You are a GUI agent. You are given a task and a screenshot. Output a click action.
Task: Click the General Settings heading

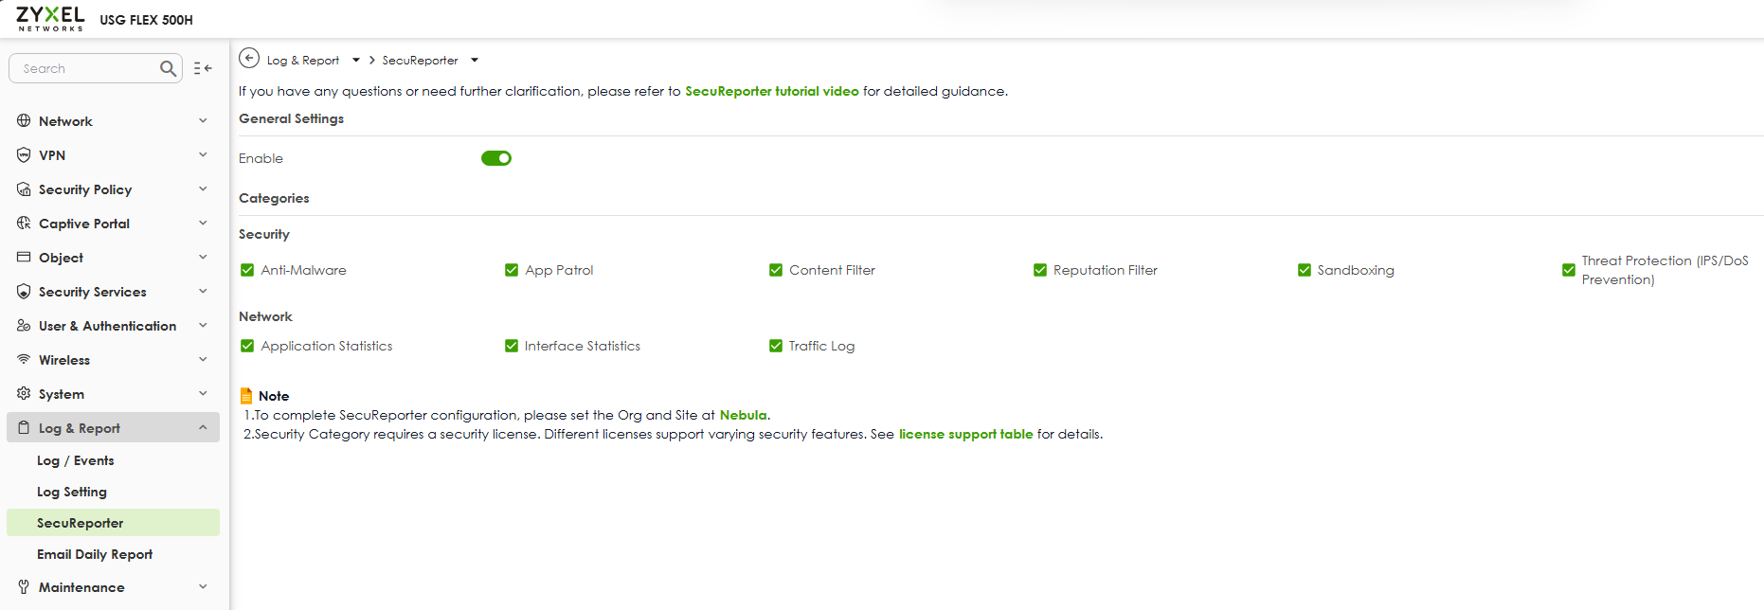[x=292, y=118]
